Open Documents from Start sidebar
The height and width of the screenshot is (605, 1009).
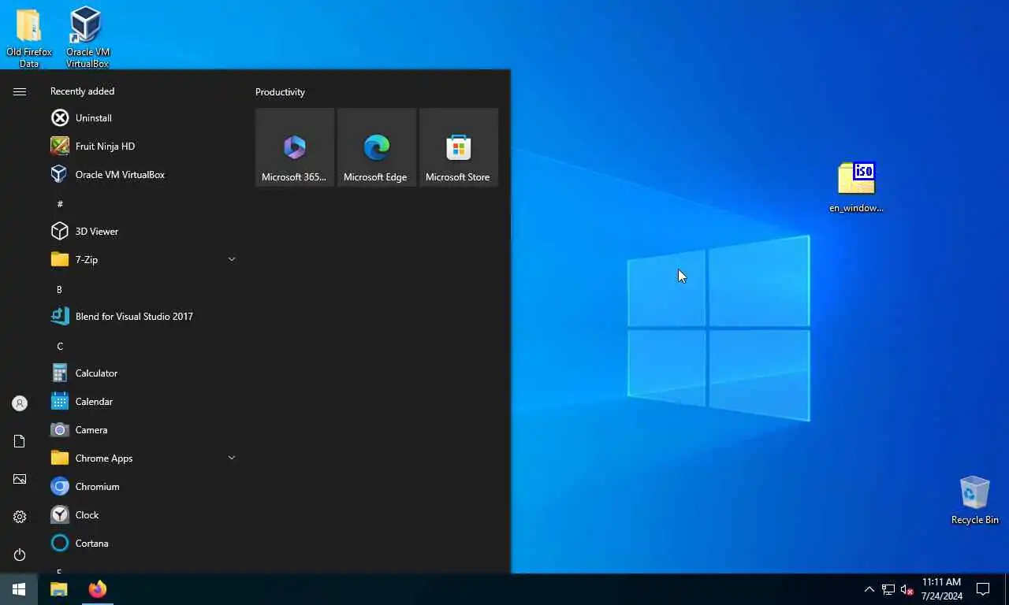pyautogui.click(x=20, y=441)
